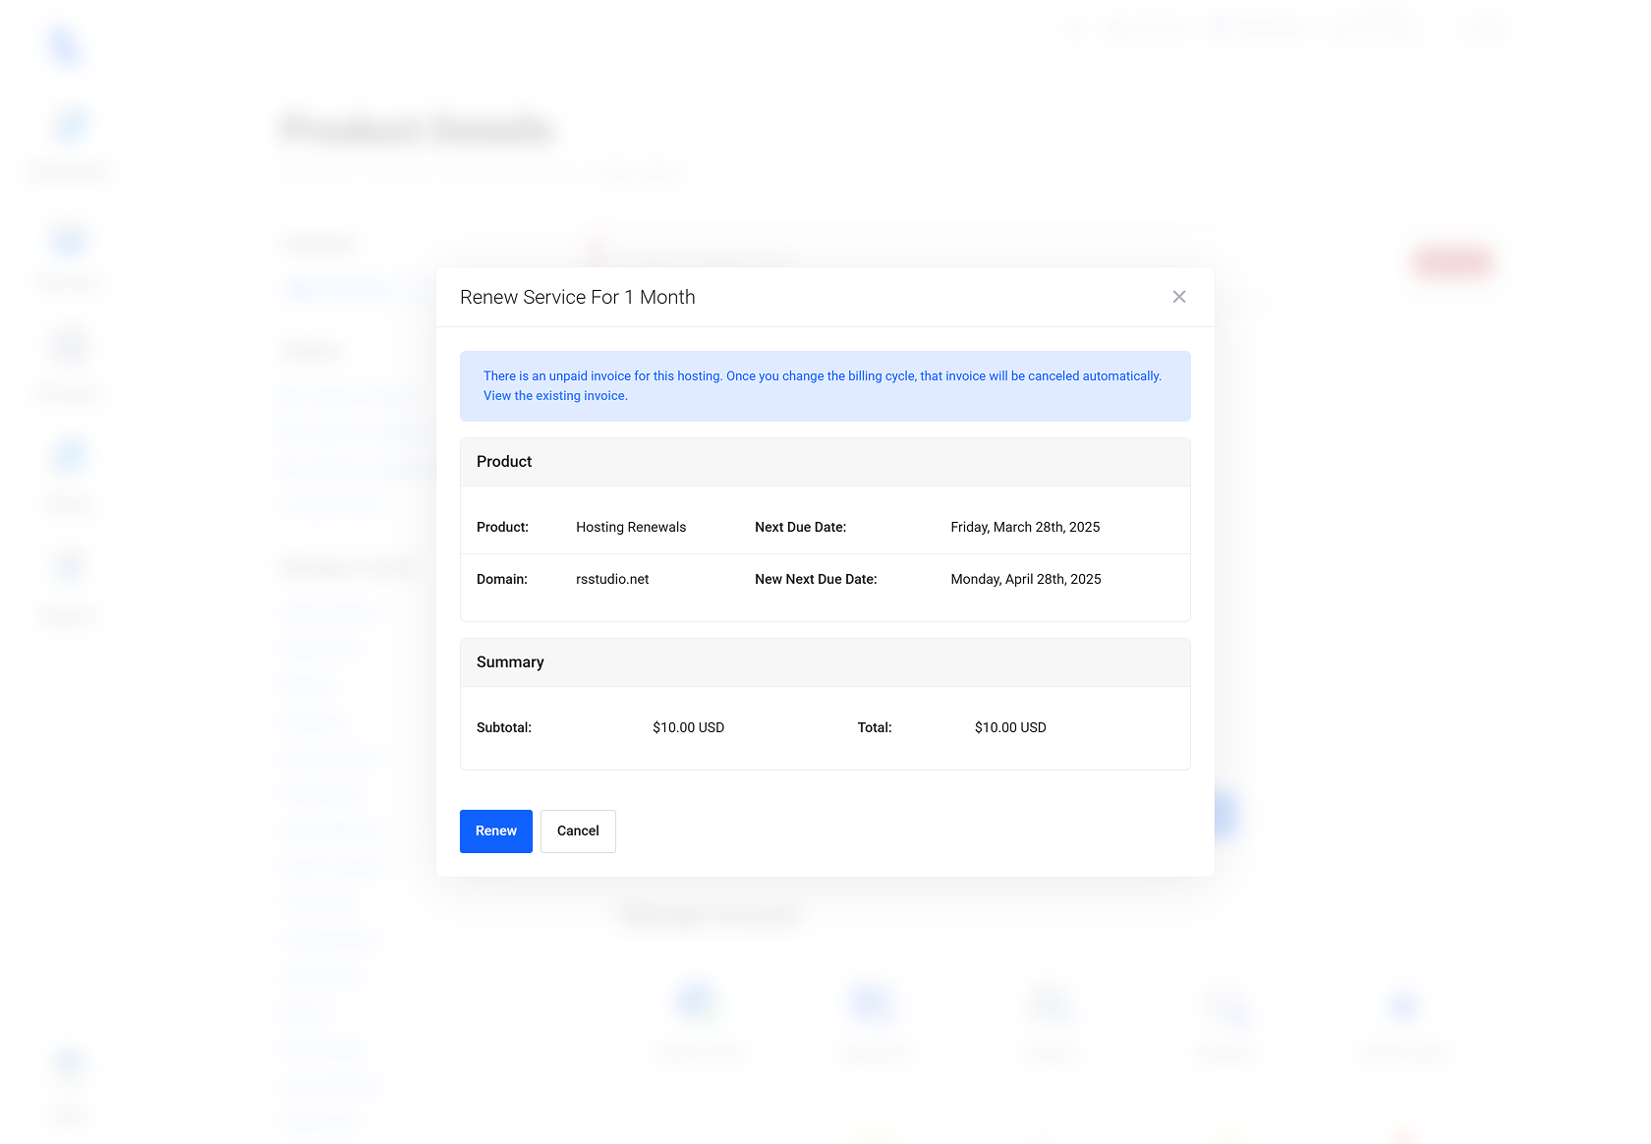Click the 'New Next Due Date:' label
1651x1144 pixels.
tap(816, 580)
